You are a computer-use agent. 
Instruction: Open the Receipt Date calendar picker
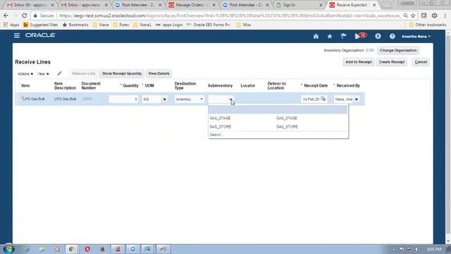click(323, 99)
